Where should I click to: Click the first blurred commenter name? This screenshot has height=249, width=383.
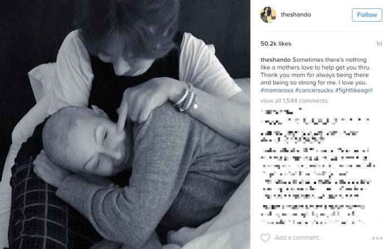[x=277, y=112]
